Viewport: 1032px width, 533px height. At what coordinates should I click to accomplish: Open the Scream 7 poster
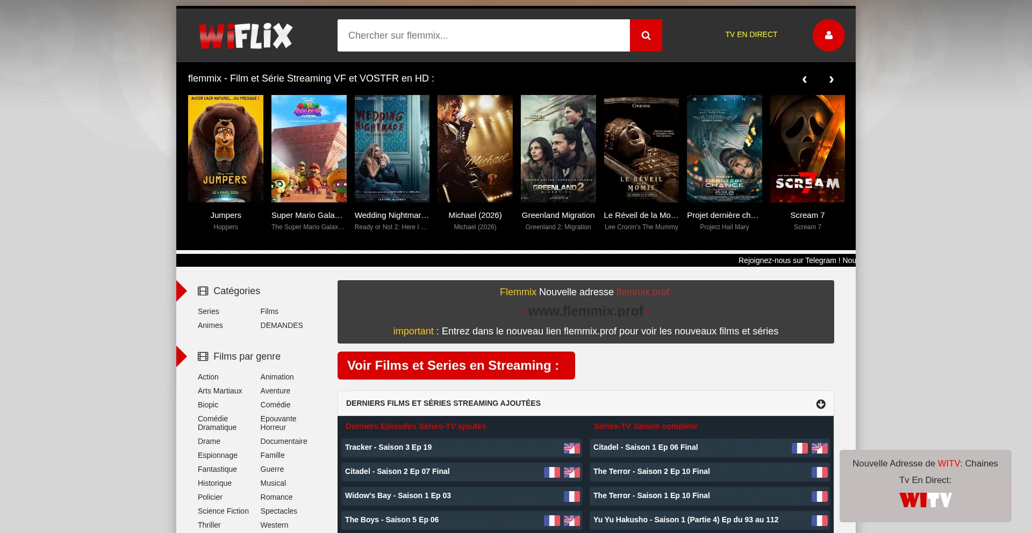tap(807, 149)
